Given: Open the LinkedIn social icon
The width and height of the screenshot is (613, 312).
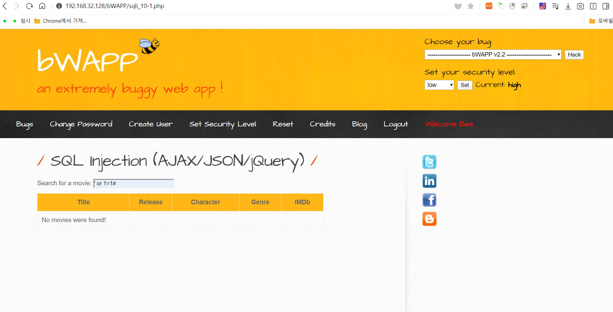Looking at the screenshot, I should pyautogui.click(x=429, y=181).
